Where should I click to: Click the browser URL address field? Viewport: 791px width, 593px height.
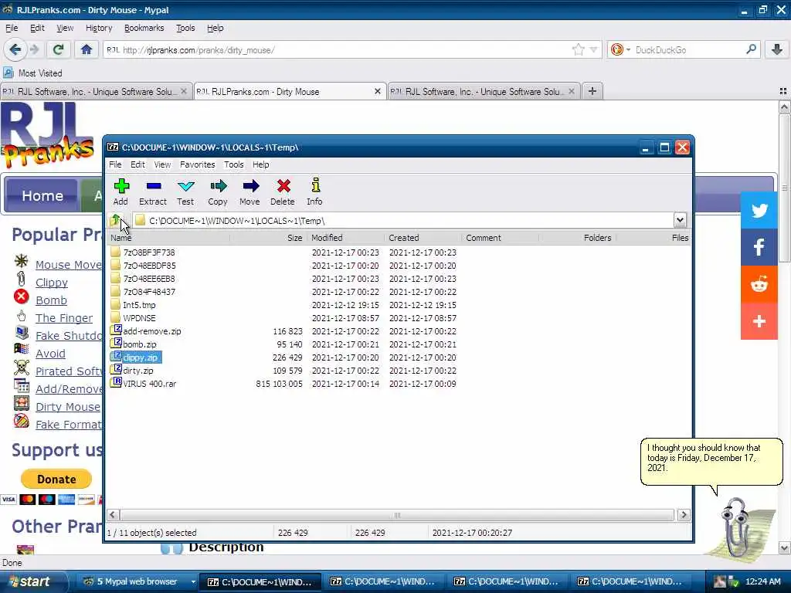[x=338, y=49]
